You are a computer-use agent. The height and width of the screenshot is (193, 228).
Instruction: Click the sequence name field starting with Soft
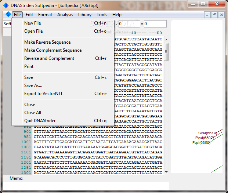click(x=7, y=24)
